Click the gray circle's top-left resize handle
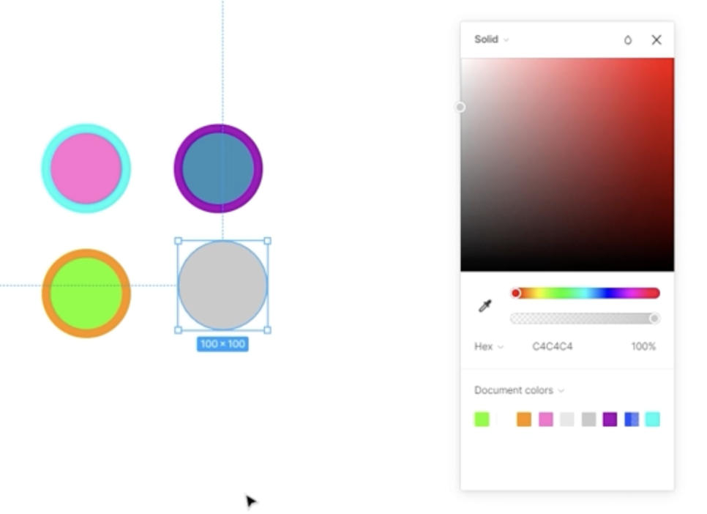The image size is (707, 514). (178, 241)
